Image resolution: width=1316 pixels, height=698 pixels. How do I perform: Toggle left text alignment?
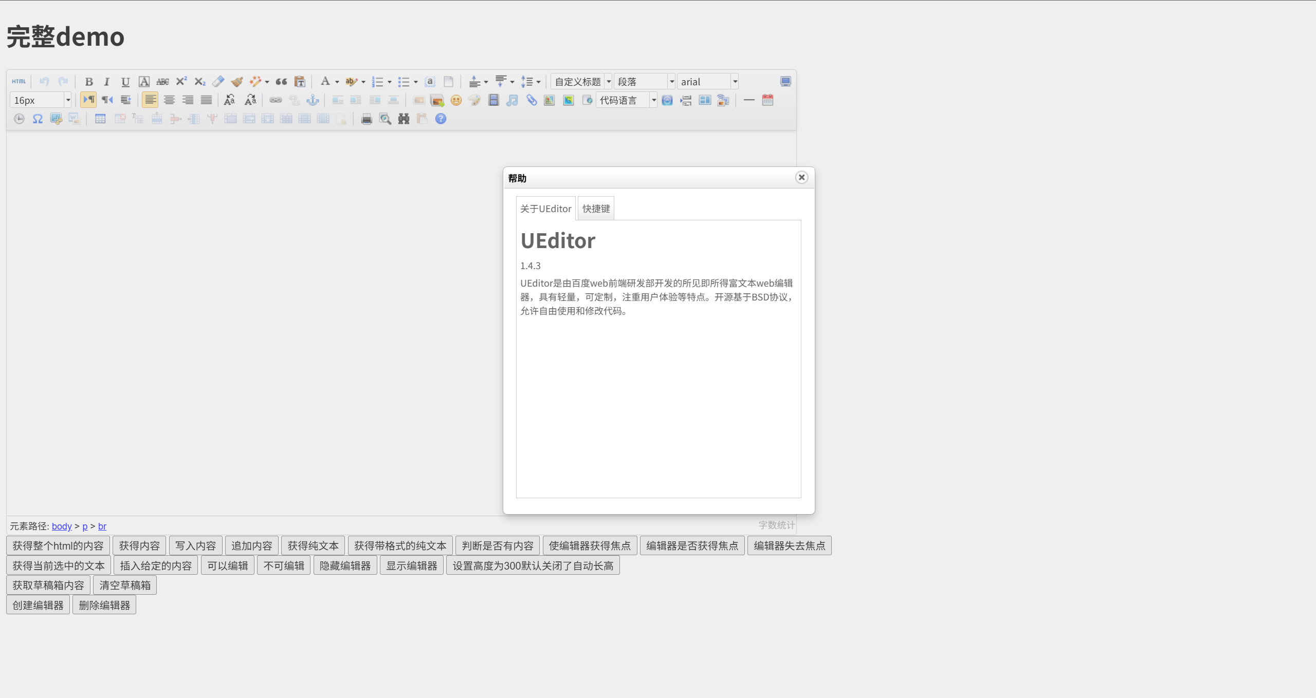pyautogui.click(x=150, y=100)
